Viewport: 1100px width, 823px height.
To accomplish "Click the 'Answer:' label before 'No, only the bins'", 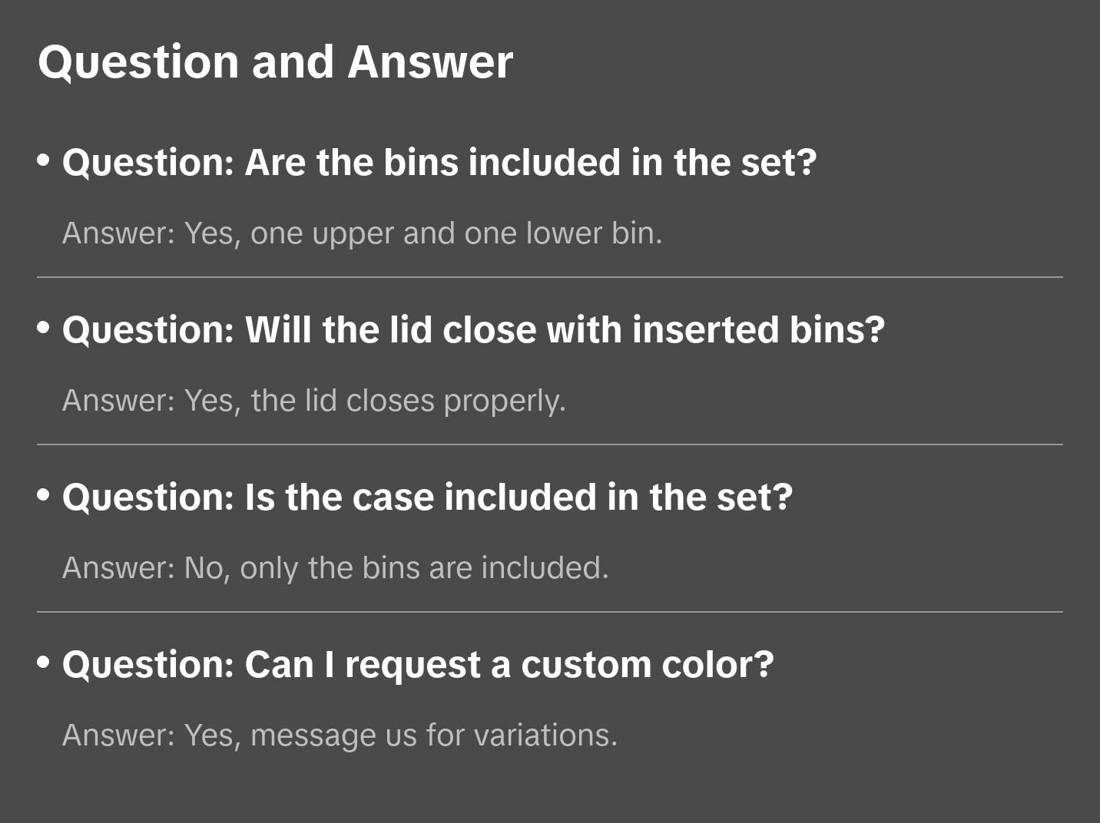I will pyautogui.click(x=119, y=568).
